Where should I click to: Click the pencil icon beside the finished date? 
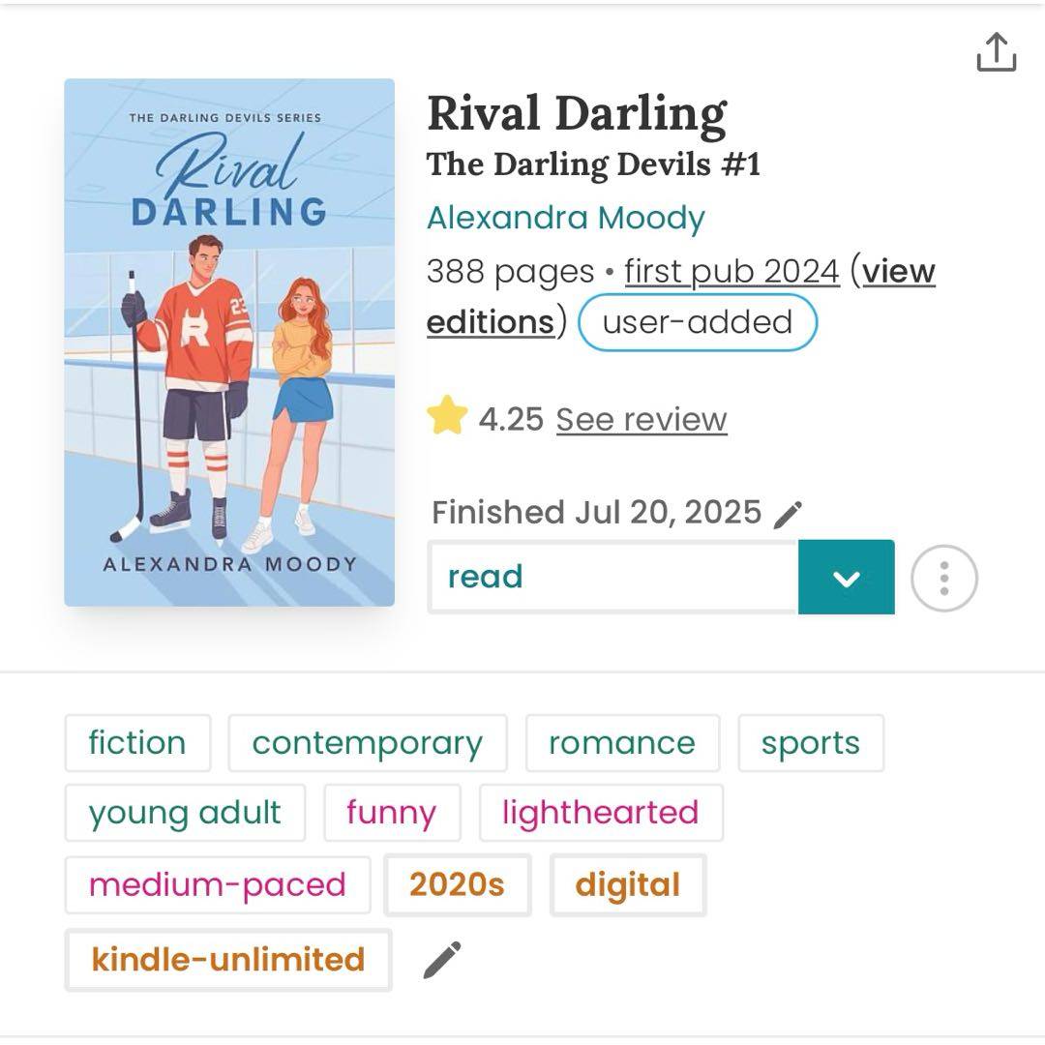point(789,514)
